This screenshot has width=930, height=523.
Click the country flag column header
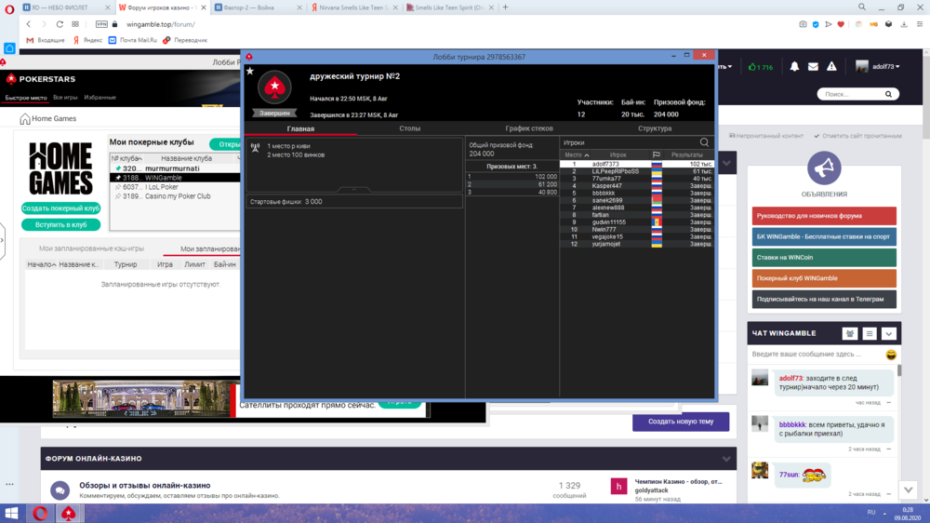tap(657, 155)
